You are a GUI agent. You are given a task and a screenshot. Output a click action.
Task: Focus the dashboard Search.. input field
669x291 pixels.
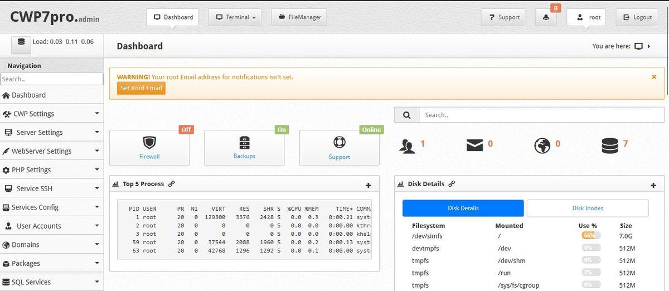541,115
